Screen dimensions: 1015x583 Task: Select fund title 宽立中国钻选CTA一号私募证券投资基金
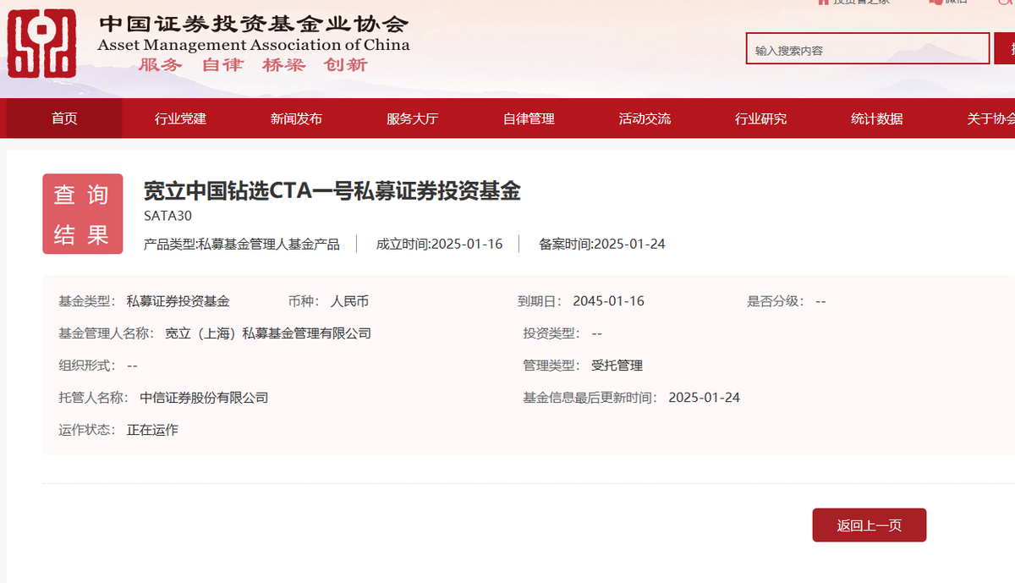(332, 191)
